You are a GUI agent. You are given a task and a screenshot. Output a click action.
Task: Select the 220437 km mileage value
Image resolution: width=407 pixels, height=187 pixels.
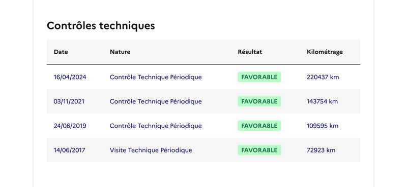[323, 77]
